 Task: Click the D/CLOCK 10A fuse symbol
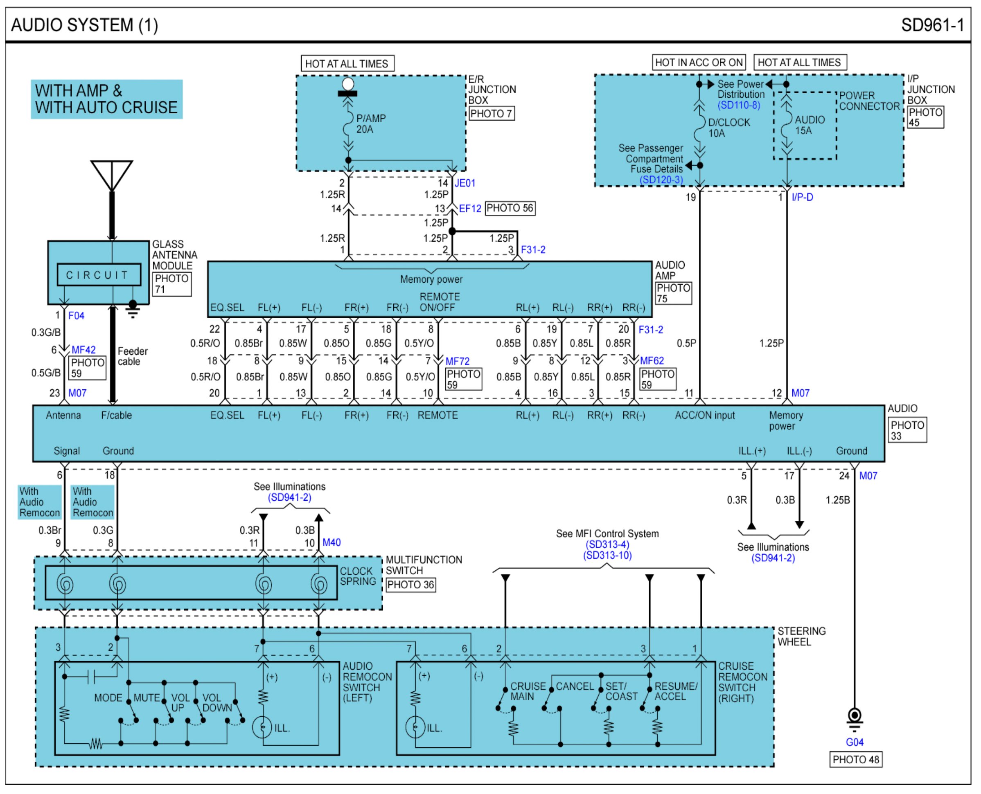click(699, 128)
